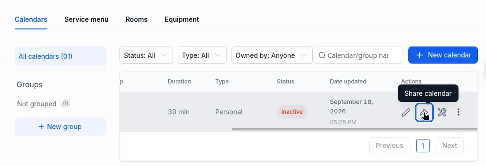Screen dimensions: 486x166
Task: Open the Service menu tab
Action: pyautogui.click(x=86, y=19)
